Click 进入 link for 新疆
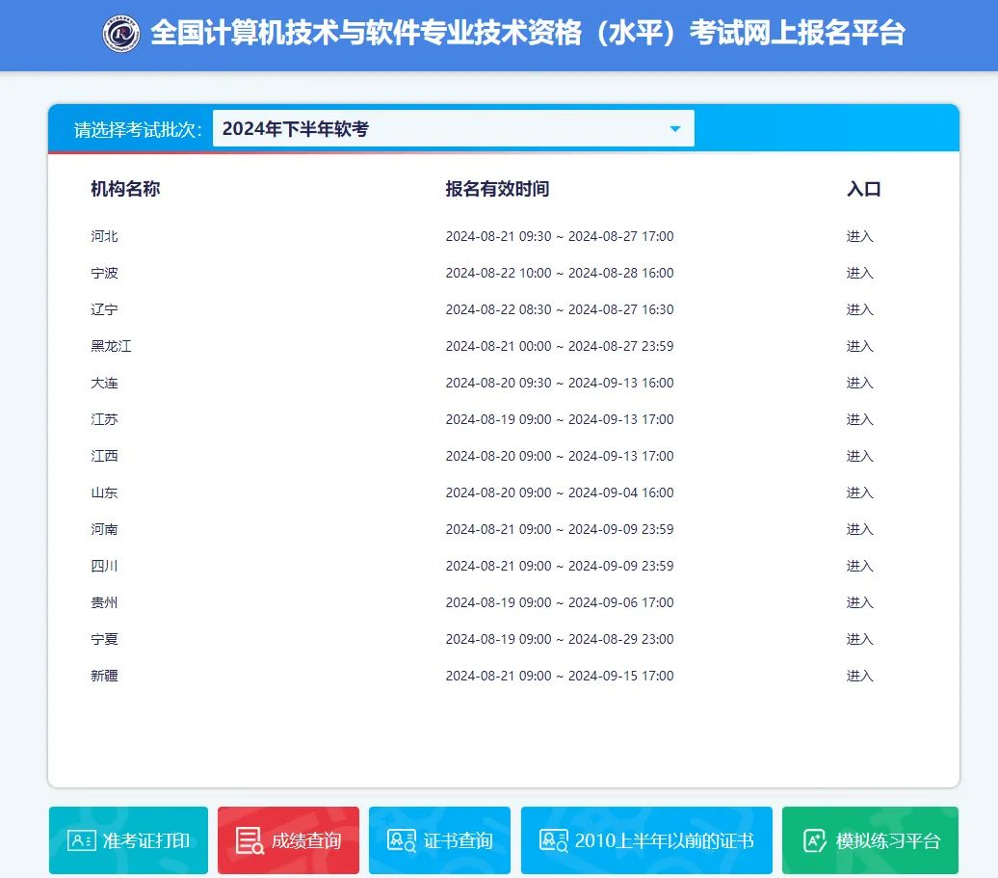 [x=859, y=676]
